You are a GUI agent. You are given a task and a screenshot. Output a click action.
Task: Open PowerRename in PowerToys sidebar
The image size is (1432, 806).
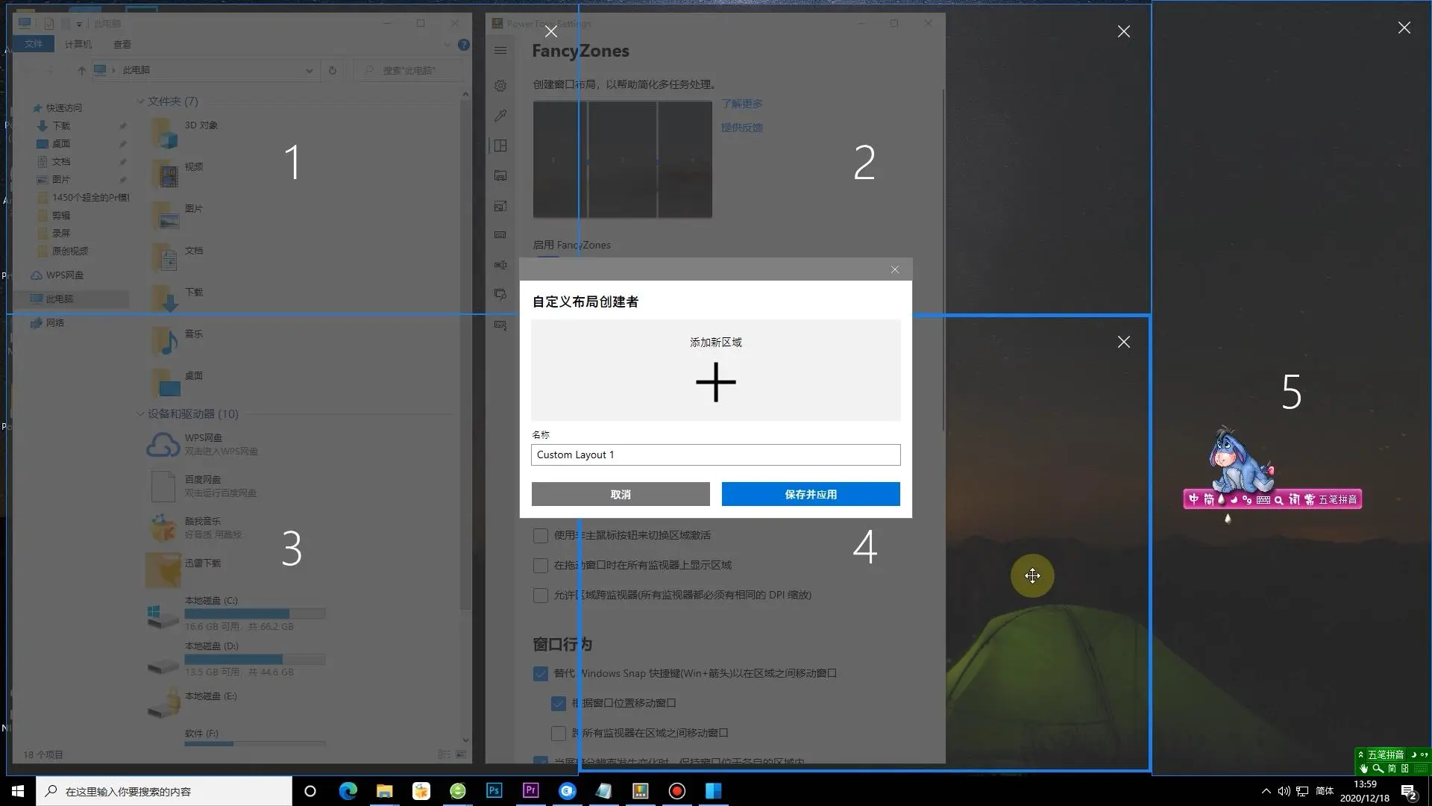(x=500, y=265)
